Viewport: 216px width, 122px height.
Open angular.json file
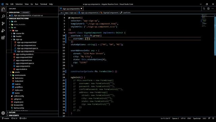pos(19,102)
